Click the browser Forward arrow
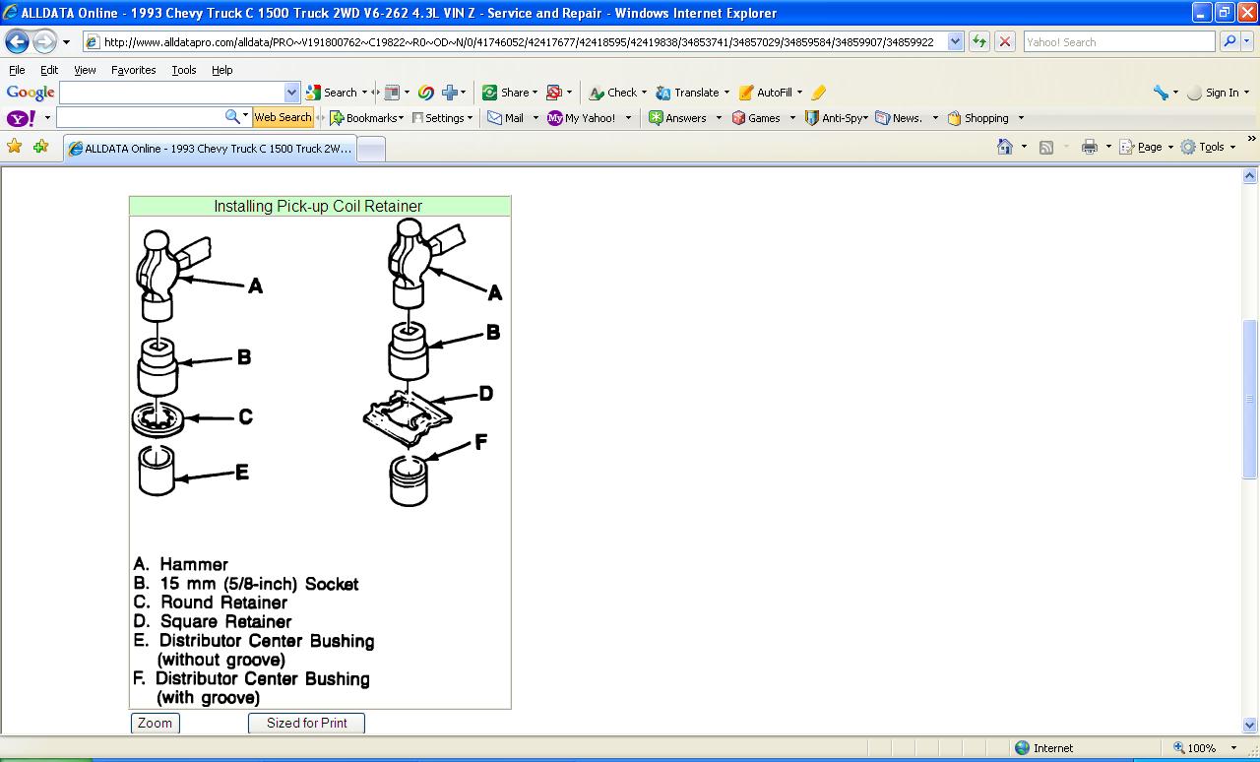This screenshot has height=762, width=1260. [44, 42]
